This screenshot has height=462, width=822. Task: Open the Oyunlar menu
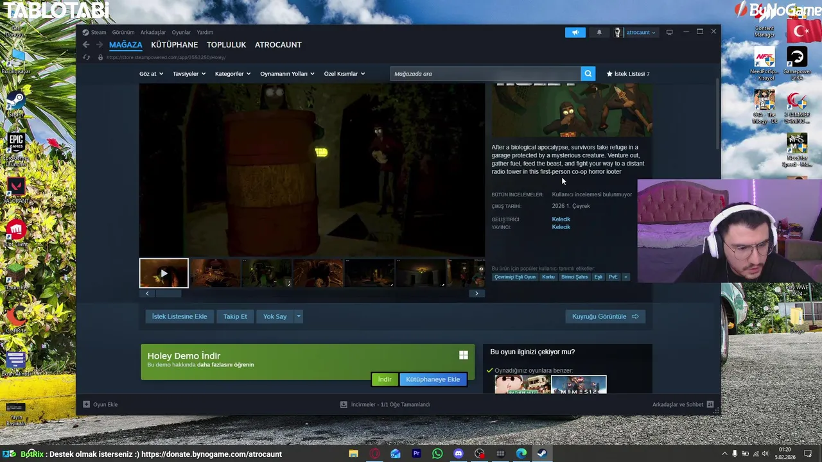tap(181, 32)
